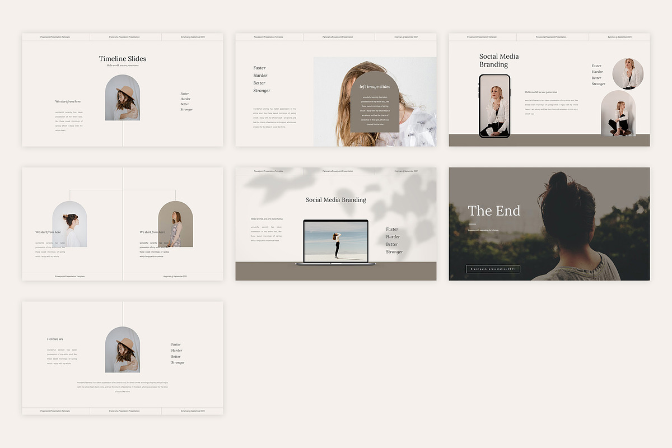Select the slide with two arch portraits

(123, 224)
